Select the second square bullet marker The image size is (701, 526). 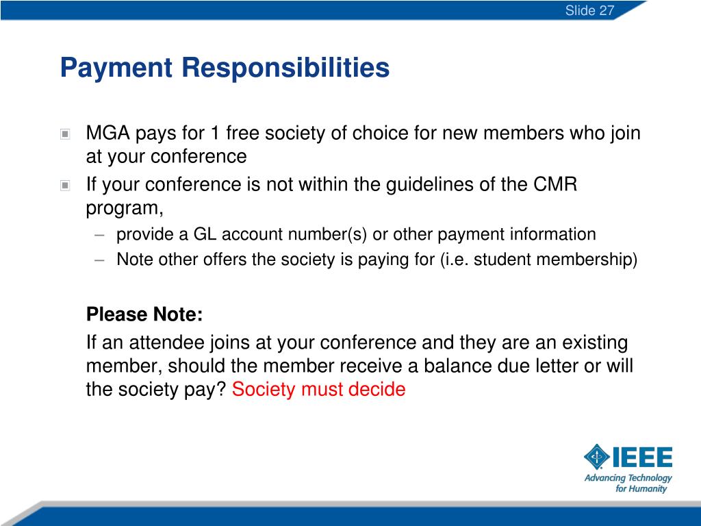pos(65,185)
